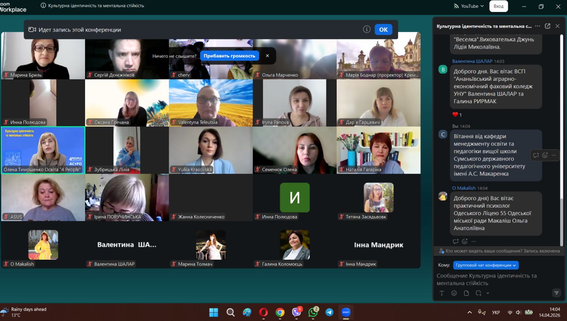Reply in thread under O Makalish message

456,241
